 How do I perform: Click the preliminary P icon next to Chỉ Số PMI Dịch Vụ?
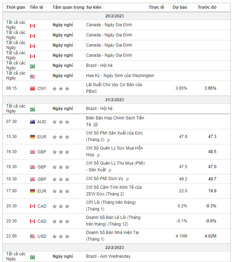coord(127,179)
